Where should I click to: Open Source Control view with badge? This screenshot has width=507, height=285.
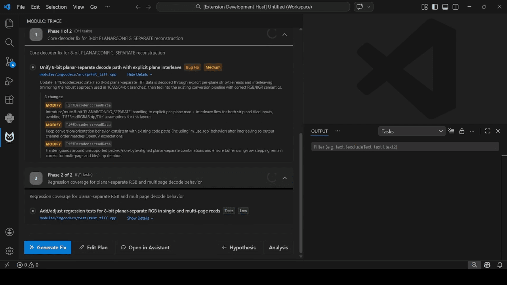click(9, 62)
